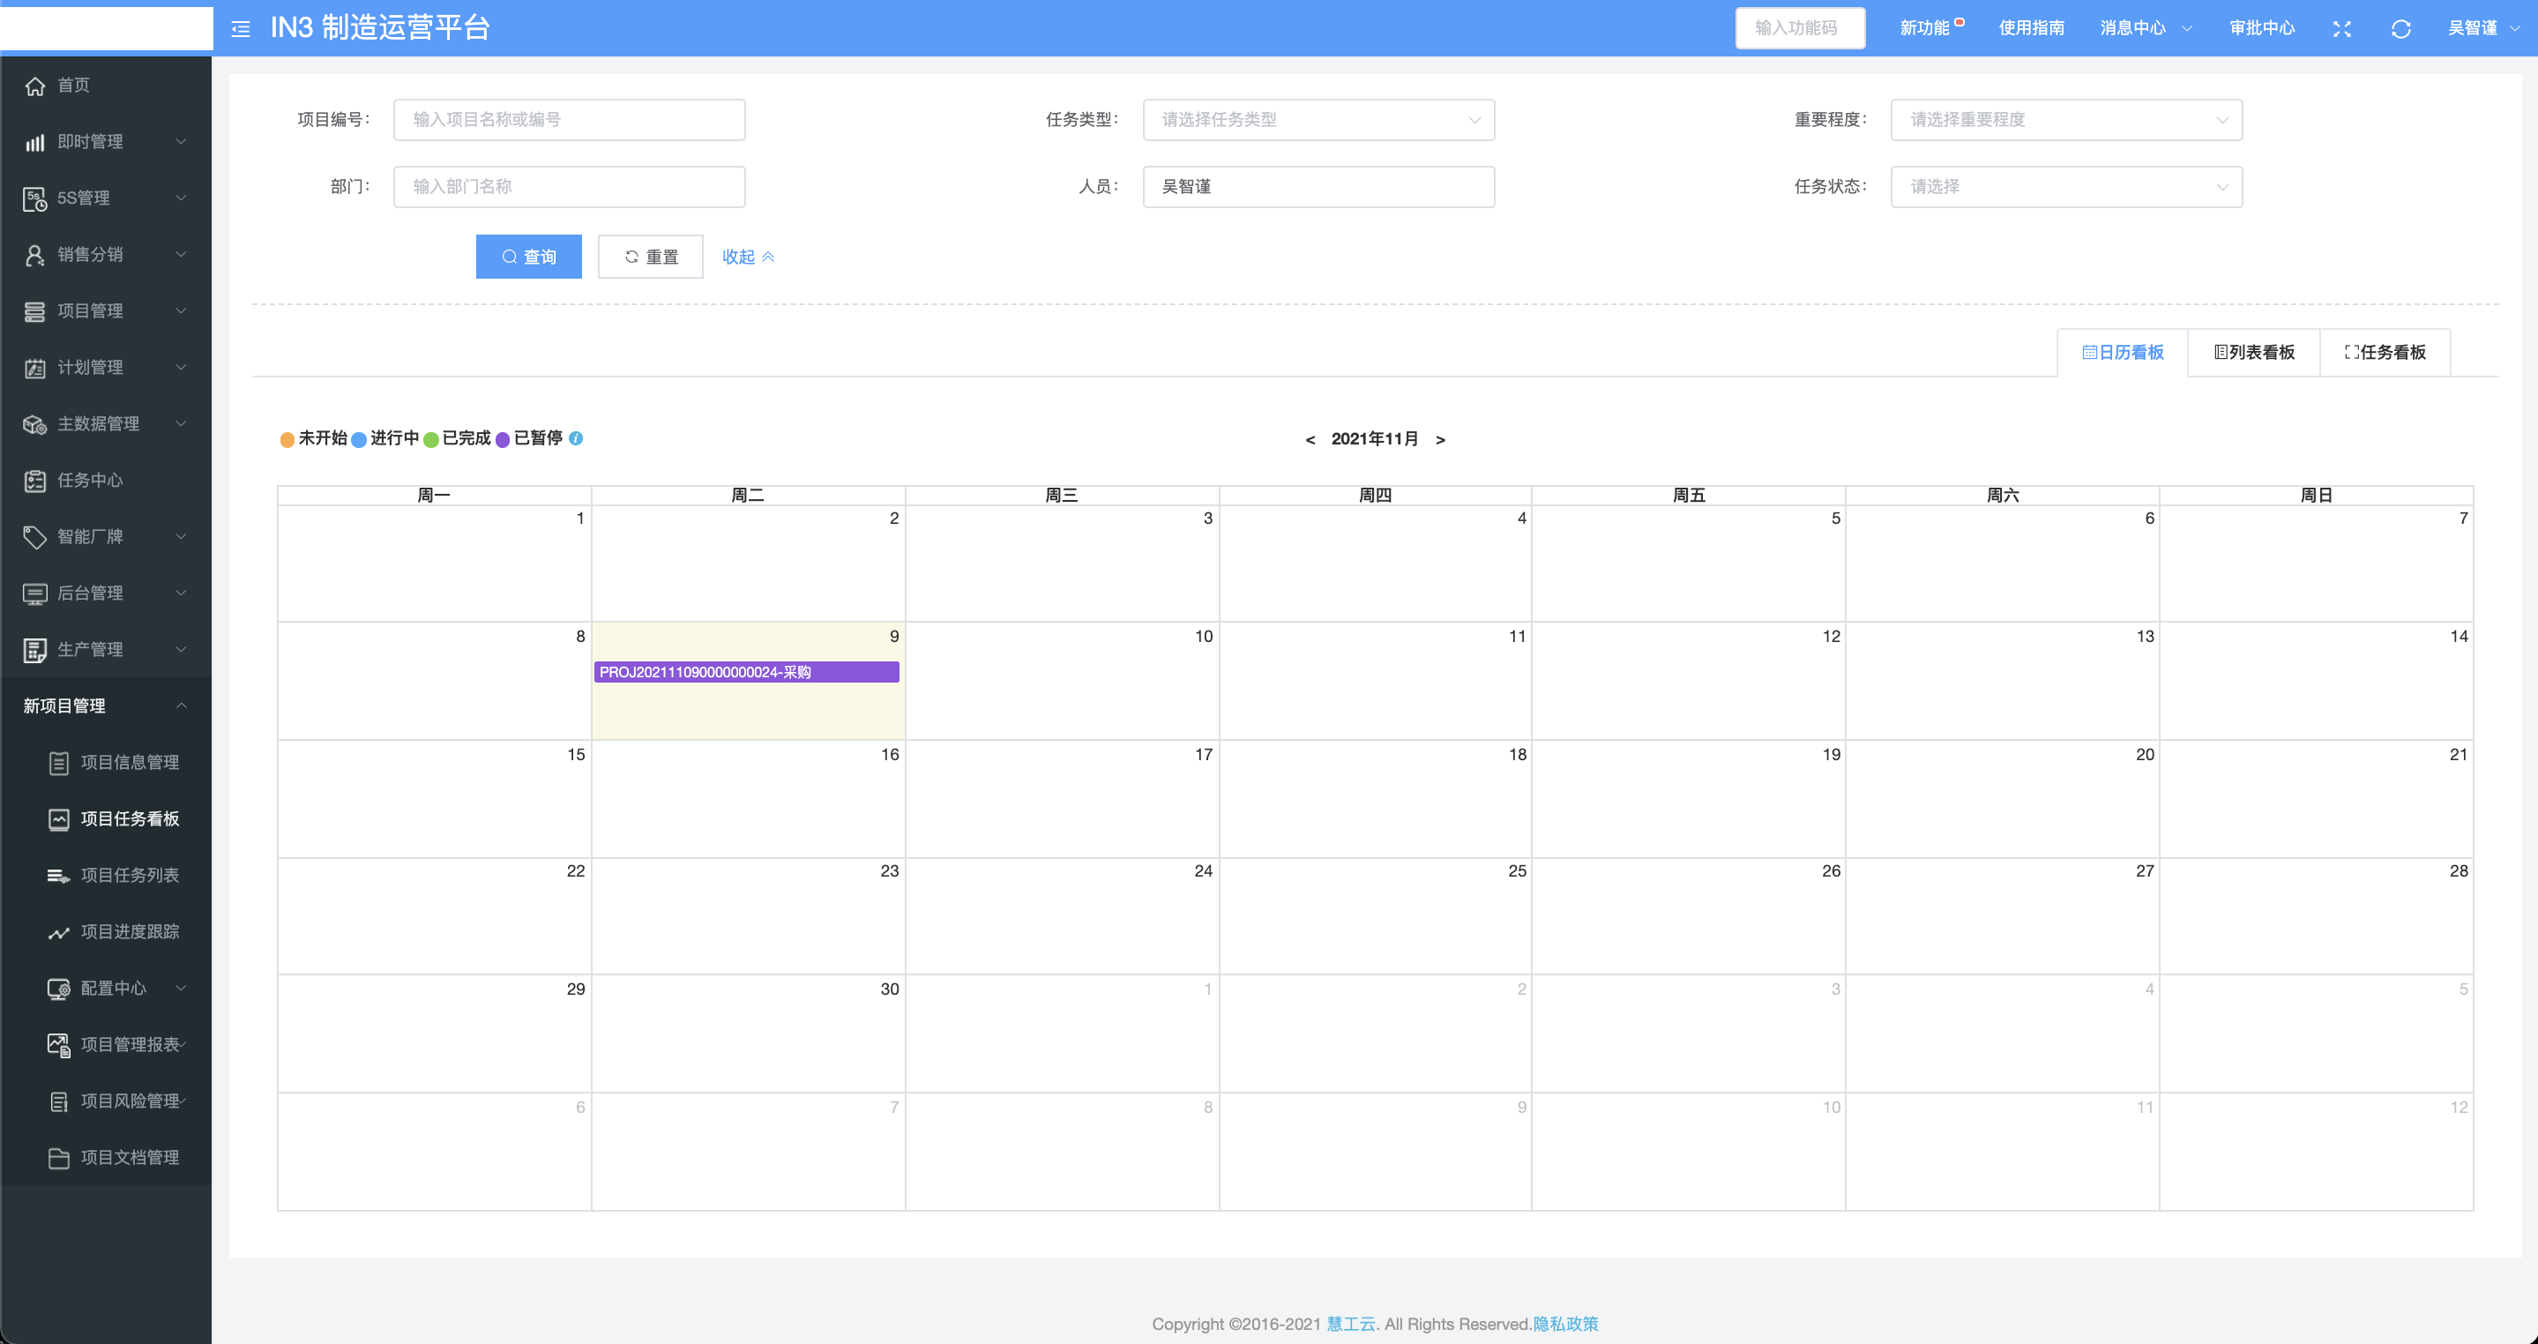Open the 重要程度 dropdown selector
The image size is (2538, 1344).
click(x=2066, y=119)
